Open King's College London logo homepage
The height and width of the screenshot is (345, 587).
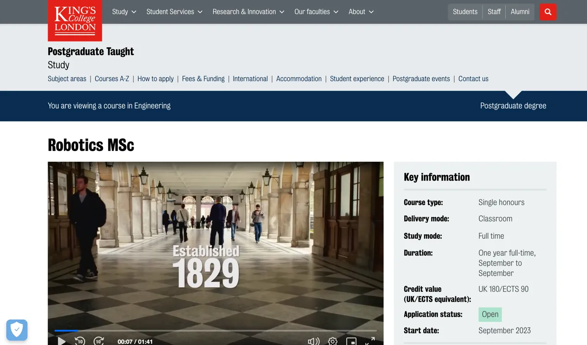(75, 20)
